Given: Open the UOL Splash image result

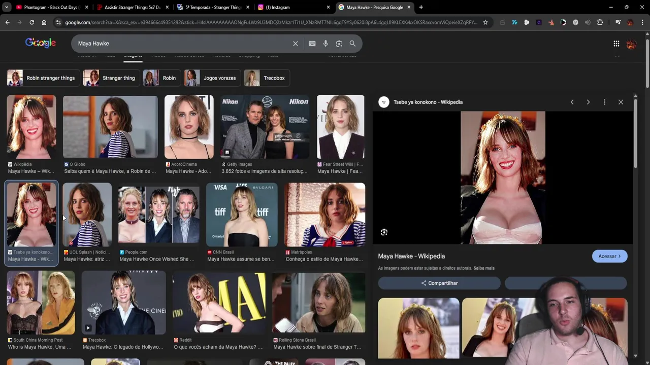Looking at the screenshot, I should click(x=87, y=214).
